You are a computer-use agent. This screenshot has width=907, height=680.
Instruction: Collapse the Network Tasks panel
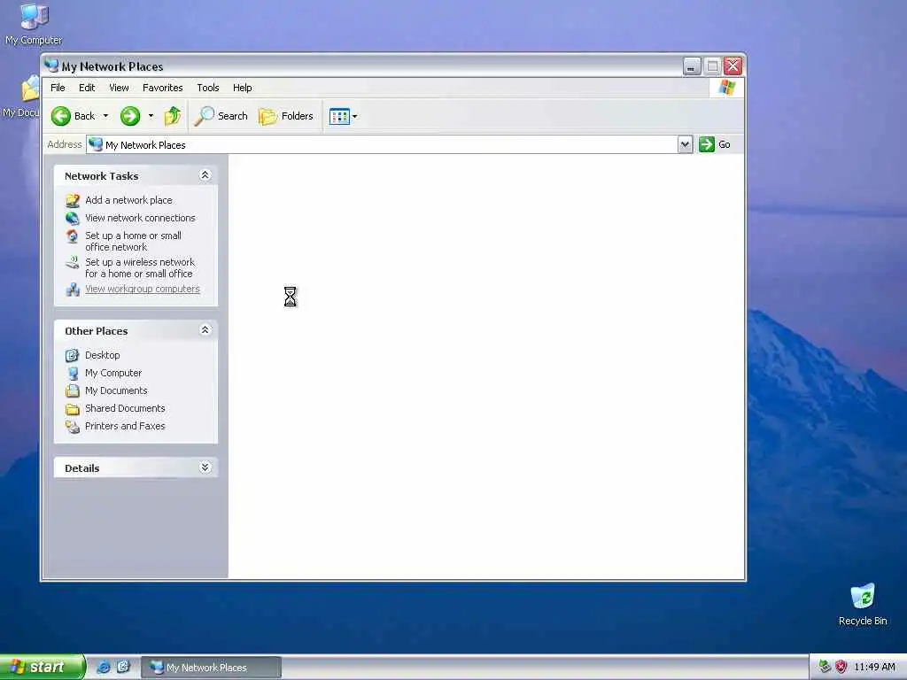pos(205,175)
